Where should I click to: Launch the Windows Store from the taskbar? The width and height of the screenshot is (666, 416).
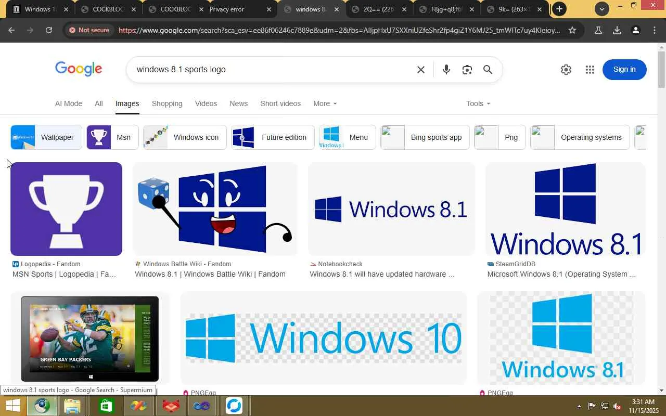pos(106,406)
